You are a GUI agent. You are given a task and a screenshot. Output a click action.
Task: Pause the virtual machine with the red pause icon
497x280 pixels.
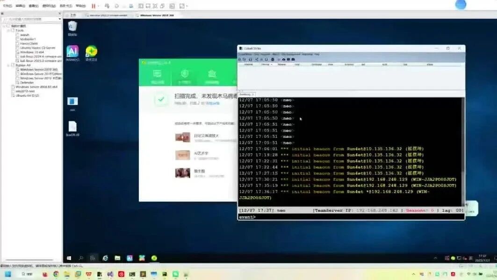tap(94, 6)
